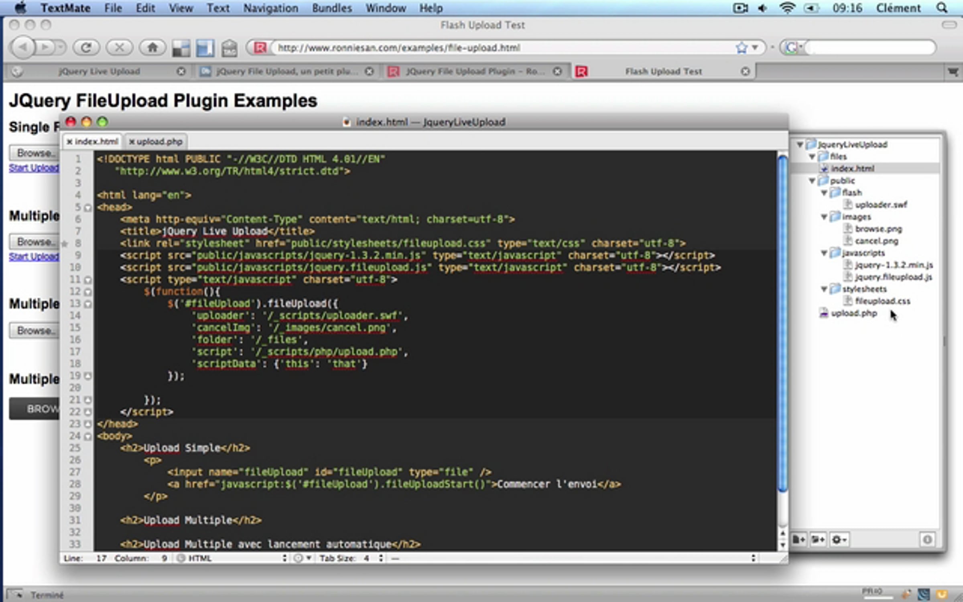Screen dimensions: 963x602
Task: Click the blue editor vertical scrollbar thumb
Action: tap(782, 323)
